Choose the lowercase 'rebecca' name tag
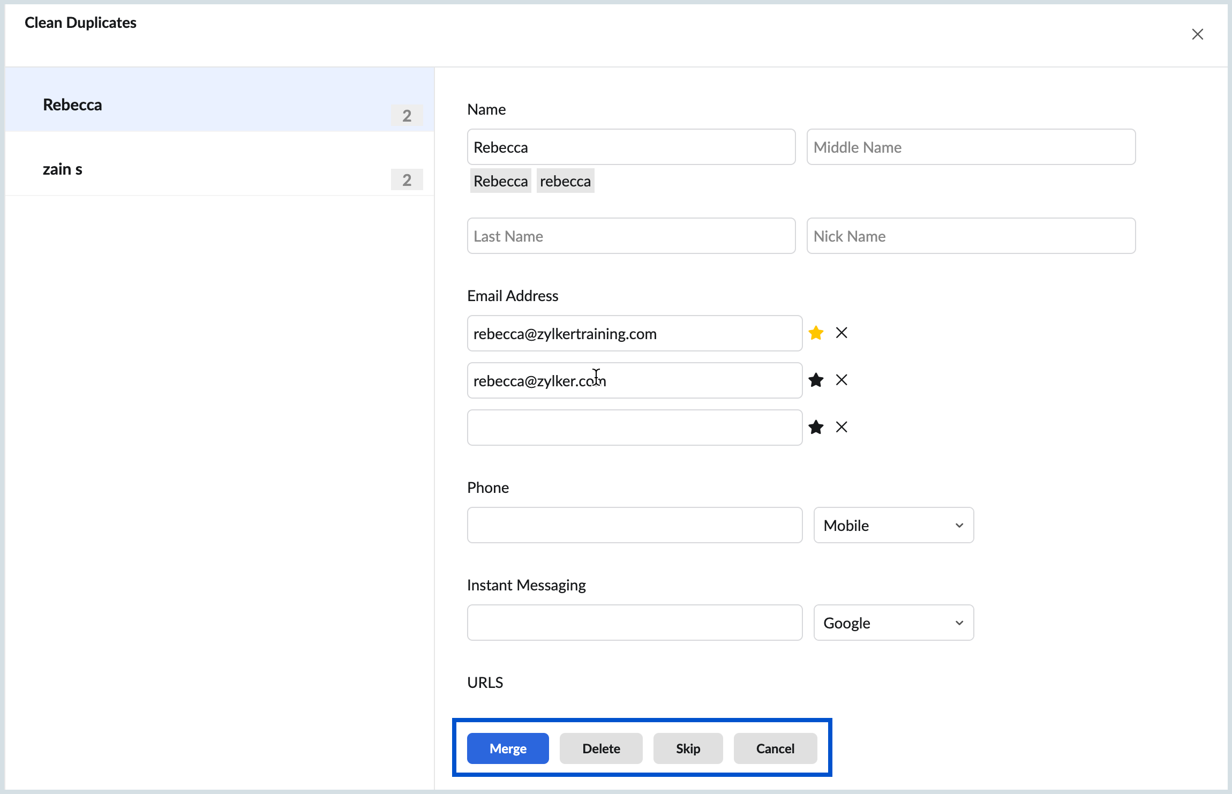 565,181
